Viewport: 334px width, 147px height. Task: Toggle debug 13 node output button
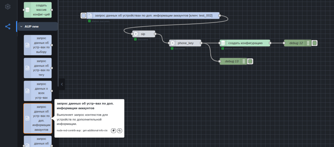coord(250,61)
